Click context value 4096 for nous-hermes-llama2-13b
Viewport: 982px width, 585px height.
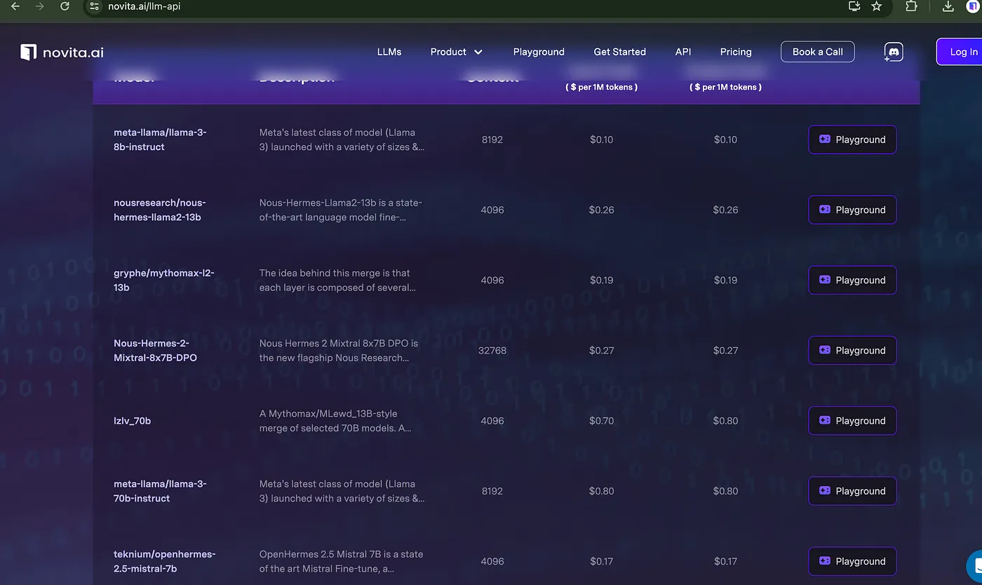coord(492,210)
